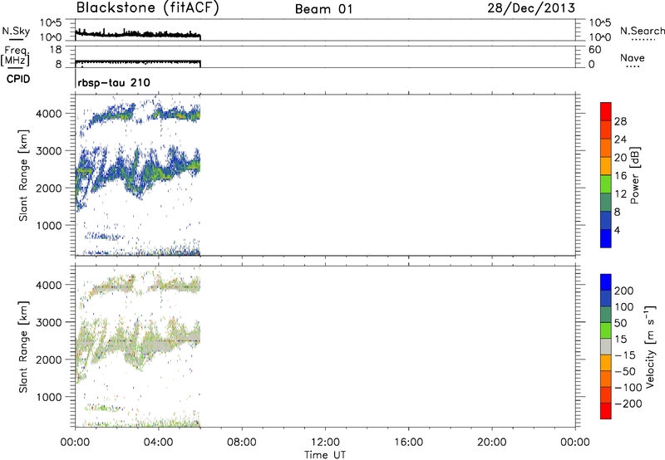Select the Freq. [MHz] axis label
The width and height of the screenshot is (665, 460).
15,56
